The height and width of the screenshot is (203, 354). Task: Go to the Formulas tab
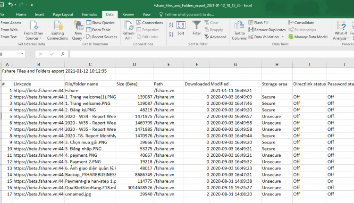click(89, 15)
